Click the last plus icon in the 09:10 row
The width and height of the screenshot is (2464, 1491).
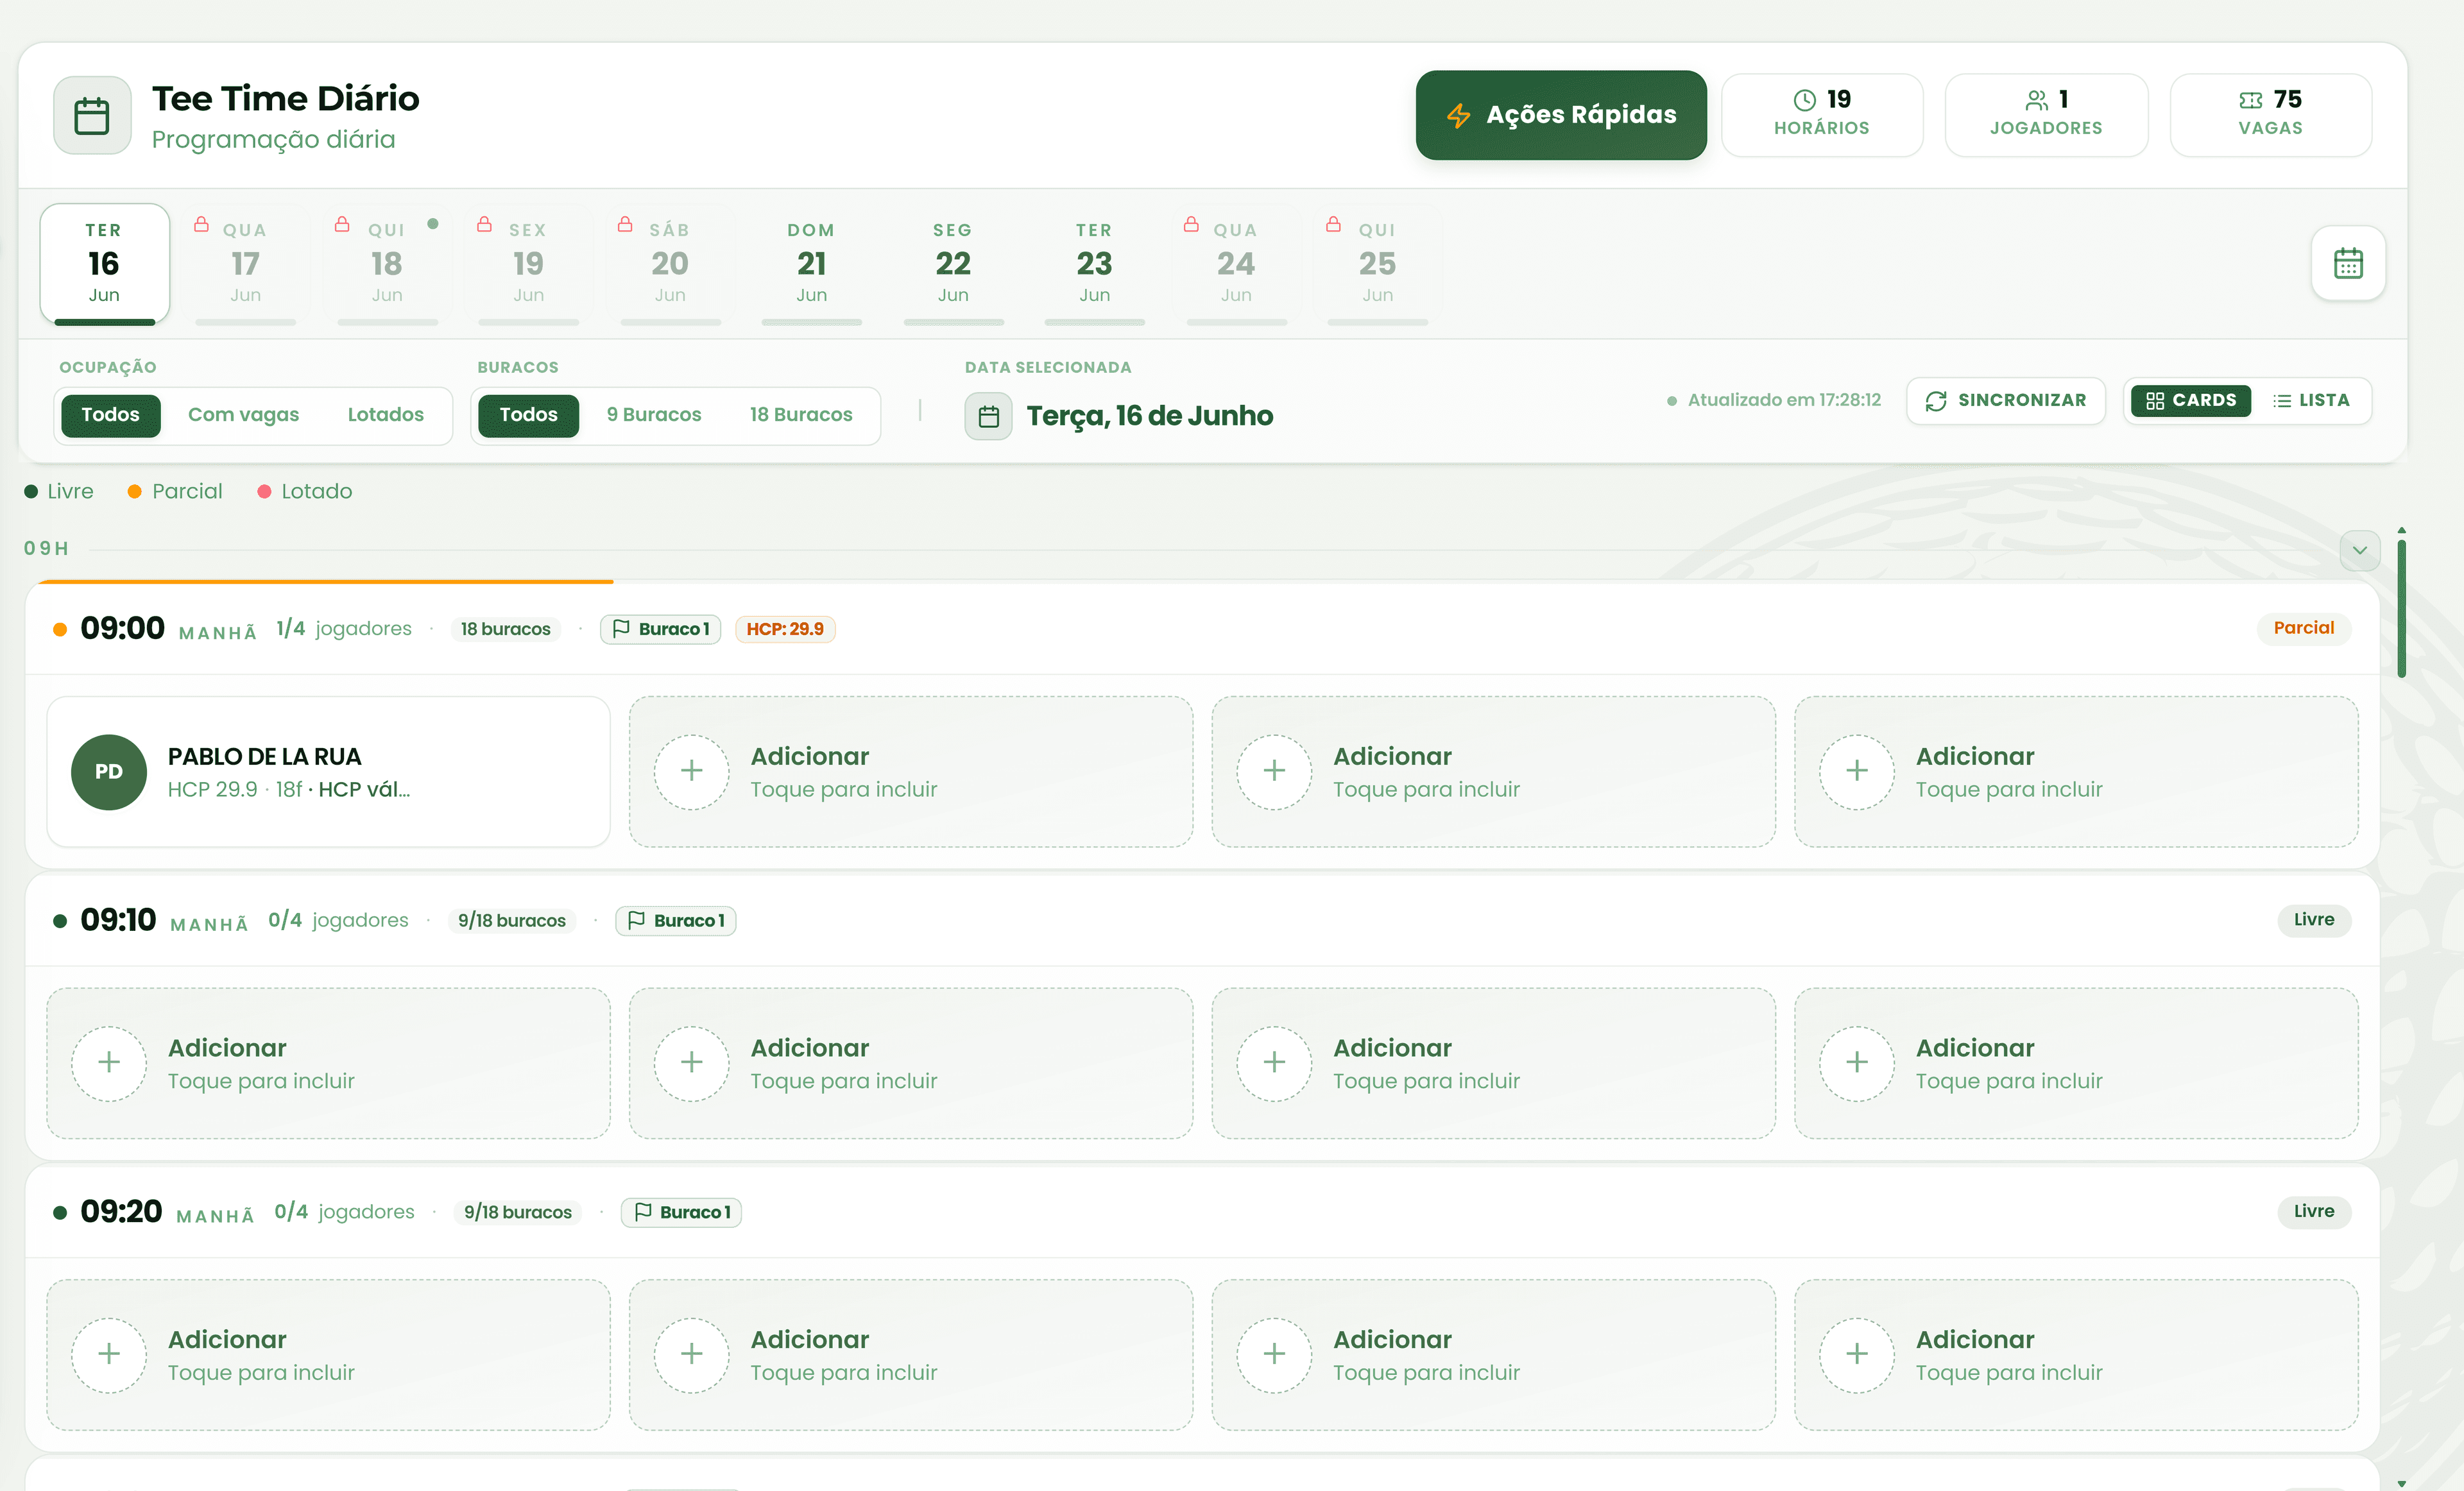[1856, 1063]
